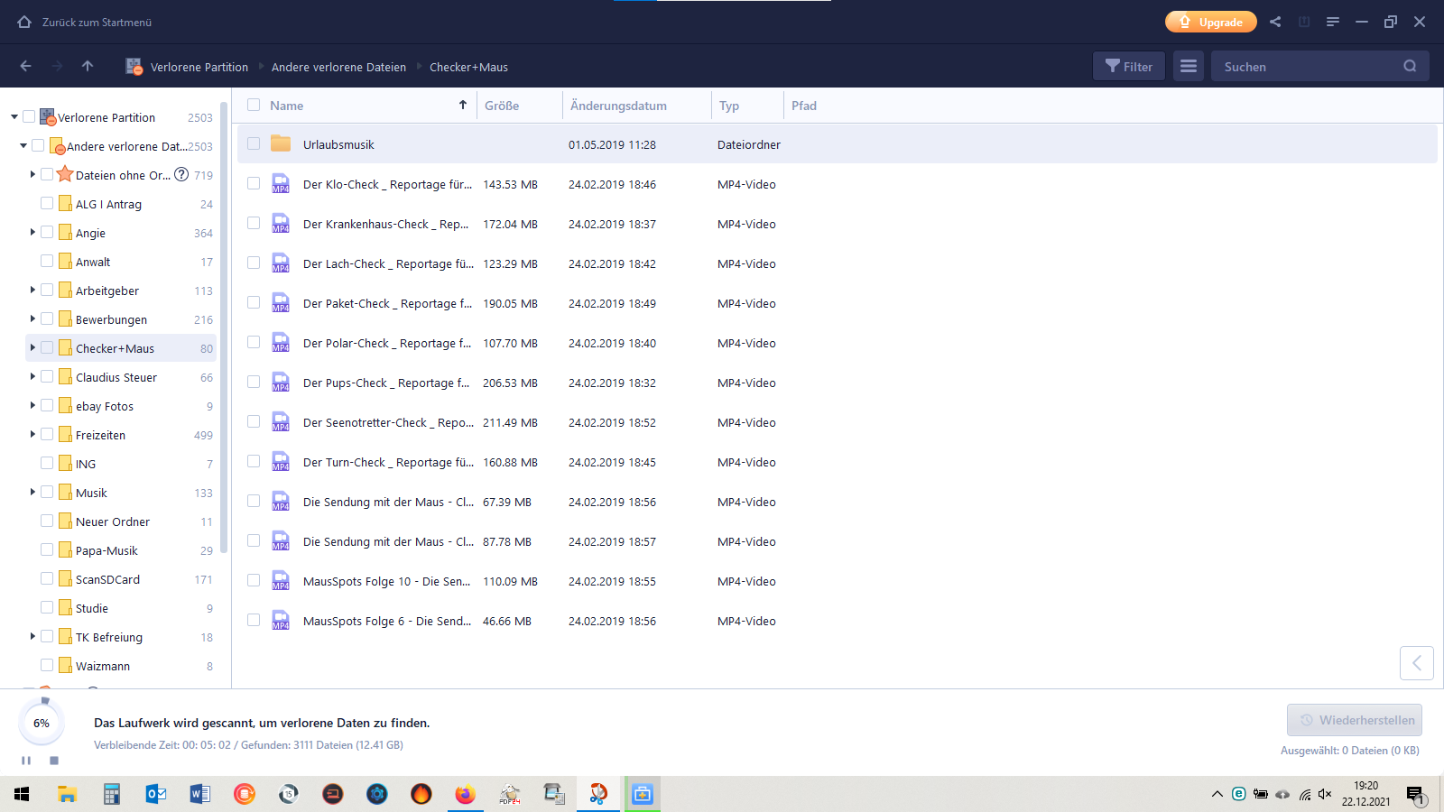Click the star folder icon of Dateien ohne Or...
This screenshot has width=1444, height=812.
click(x=65, y=174)
